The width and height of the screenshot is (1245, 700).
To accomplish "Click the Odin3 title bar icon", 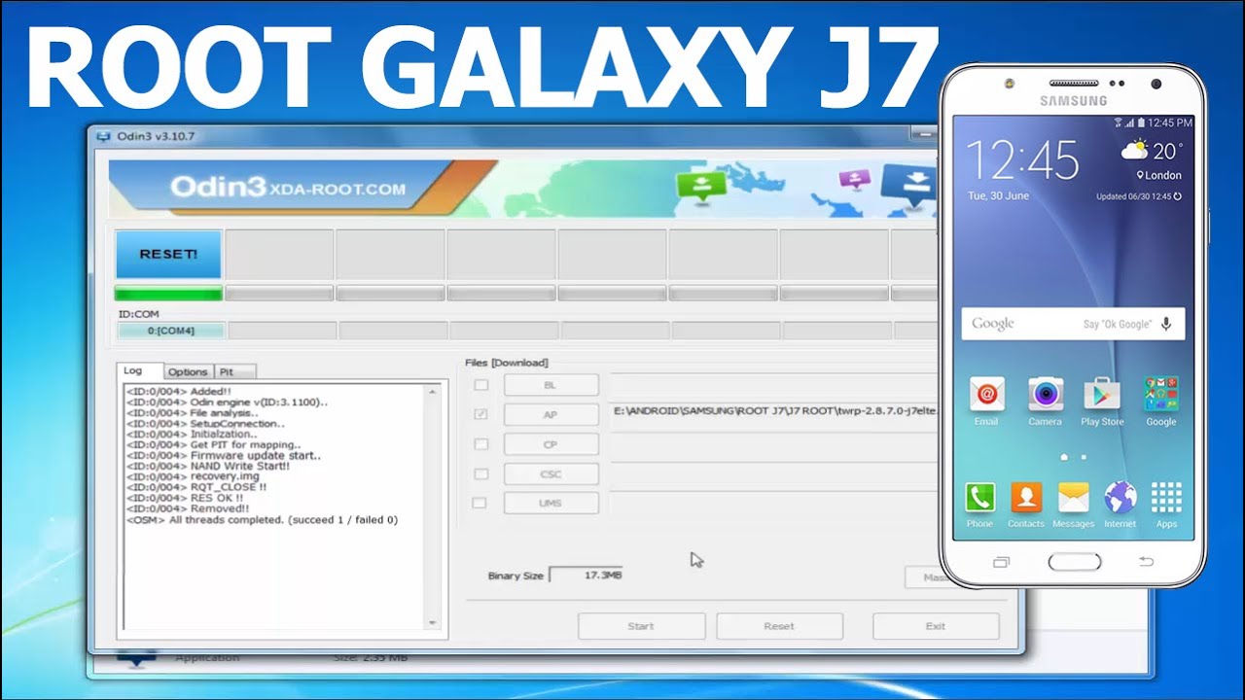I will pos(104,136).
